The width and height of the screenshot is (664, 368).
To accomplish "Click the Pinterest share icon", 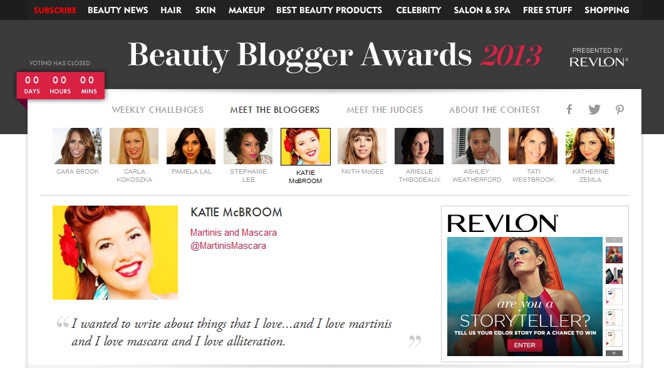I will tap(620, 110).
